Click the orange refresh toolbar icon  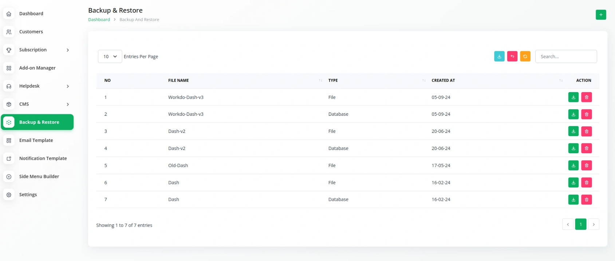(525, 56)
